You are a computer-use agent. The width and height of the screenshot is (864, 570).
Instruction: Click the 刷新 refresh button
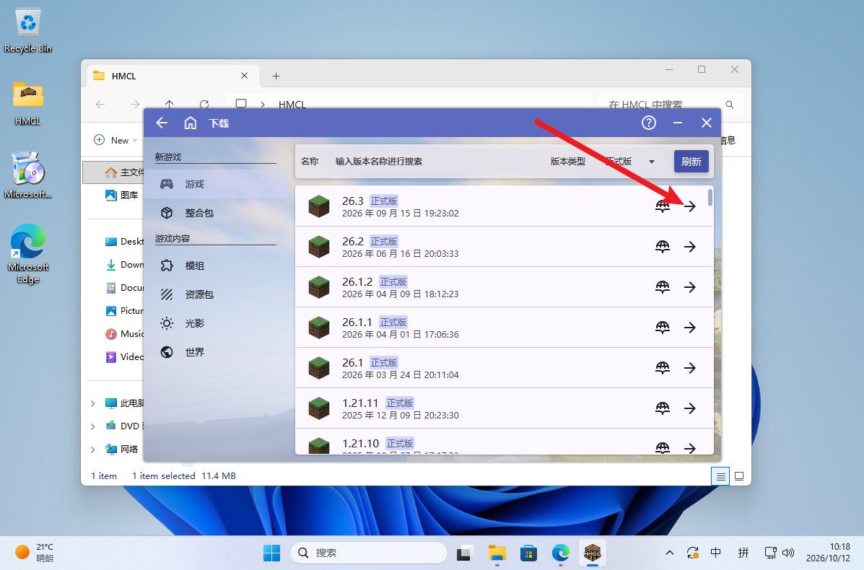(691, 162)
